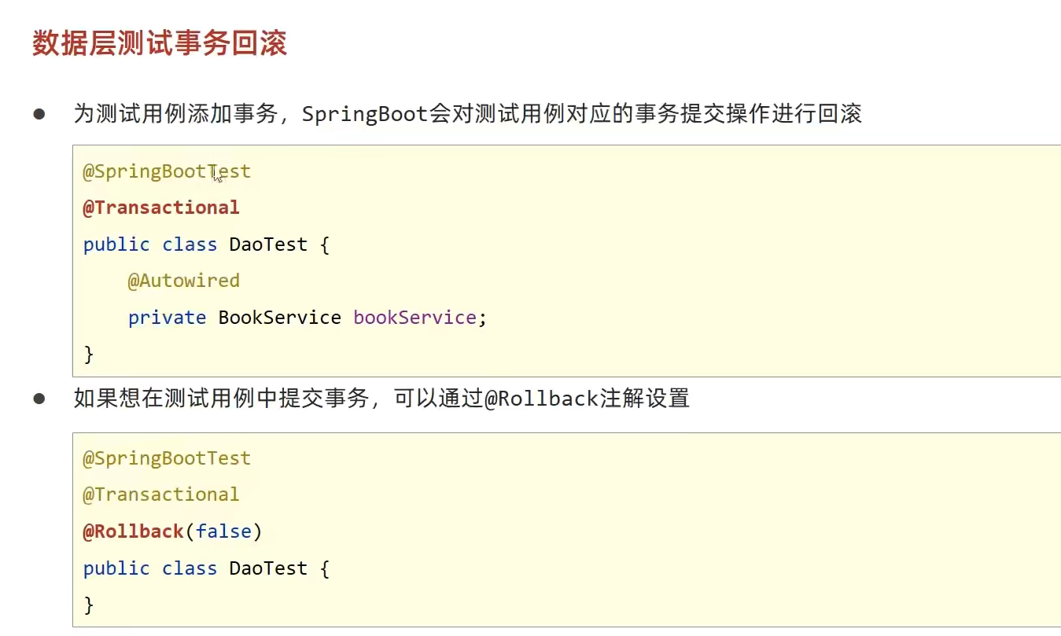Click closing brace of second code block

click(x=89, y=605)
